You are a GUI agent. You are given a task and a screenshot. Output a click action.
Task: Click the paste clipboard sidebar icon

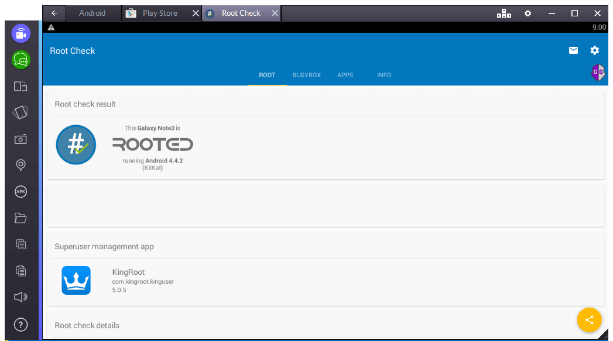pyautogui.click(x=20, y=271)
